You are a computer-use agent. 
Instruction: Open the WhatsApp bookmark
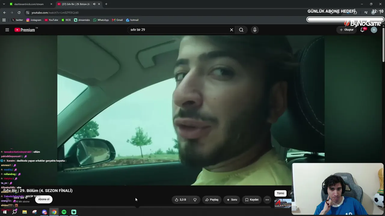click(x=101, y=20)
